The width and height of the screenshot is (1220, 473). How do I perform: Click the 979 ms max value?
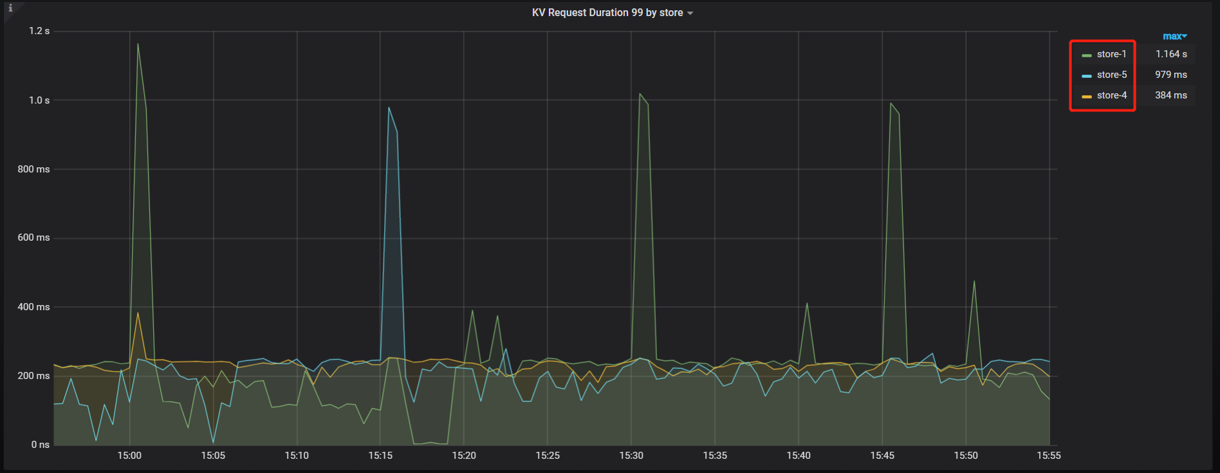click(1171, 75)
